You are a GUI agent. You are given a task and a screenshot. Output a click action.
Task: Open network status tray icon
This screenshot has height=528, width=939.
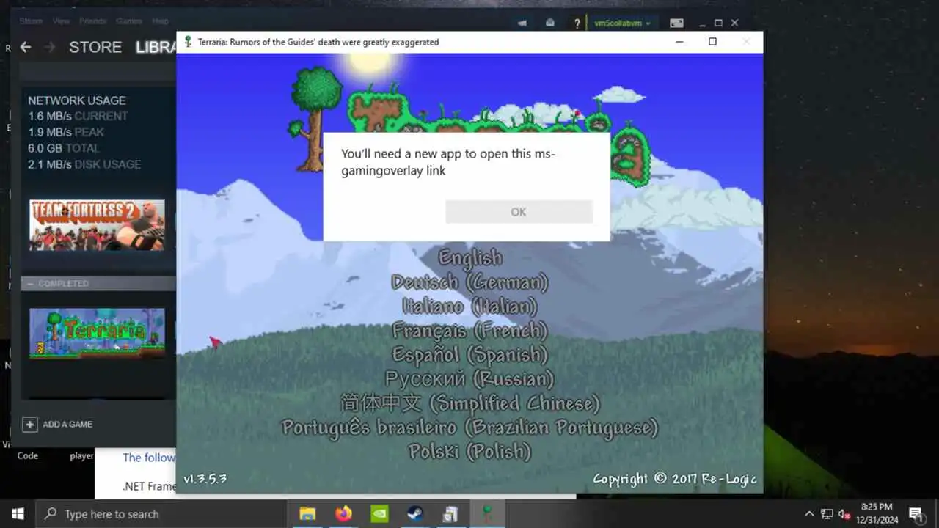tap(827, 514)
